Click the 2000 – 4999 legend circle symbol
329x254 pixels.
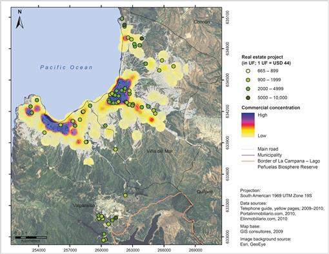[x=248, y=89]
